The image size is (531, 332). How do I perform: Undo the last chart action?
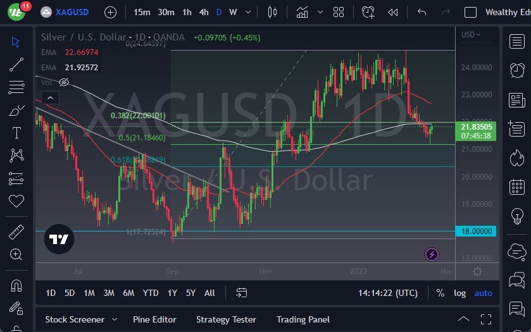[x=422, y=13]
